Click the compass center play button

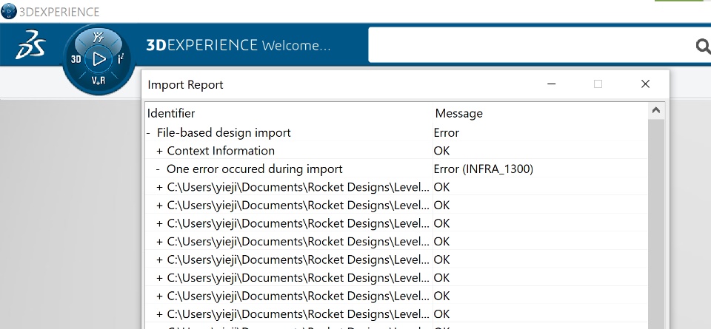pos(99,59)
